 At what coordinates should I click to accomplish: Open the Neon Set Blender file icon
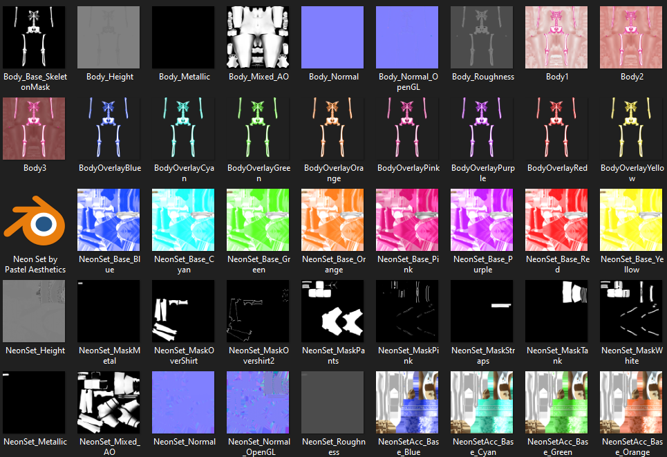click(34, 221)
